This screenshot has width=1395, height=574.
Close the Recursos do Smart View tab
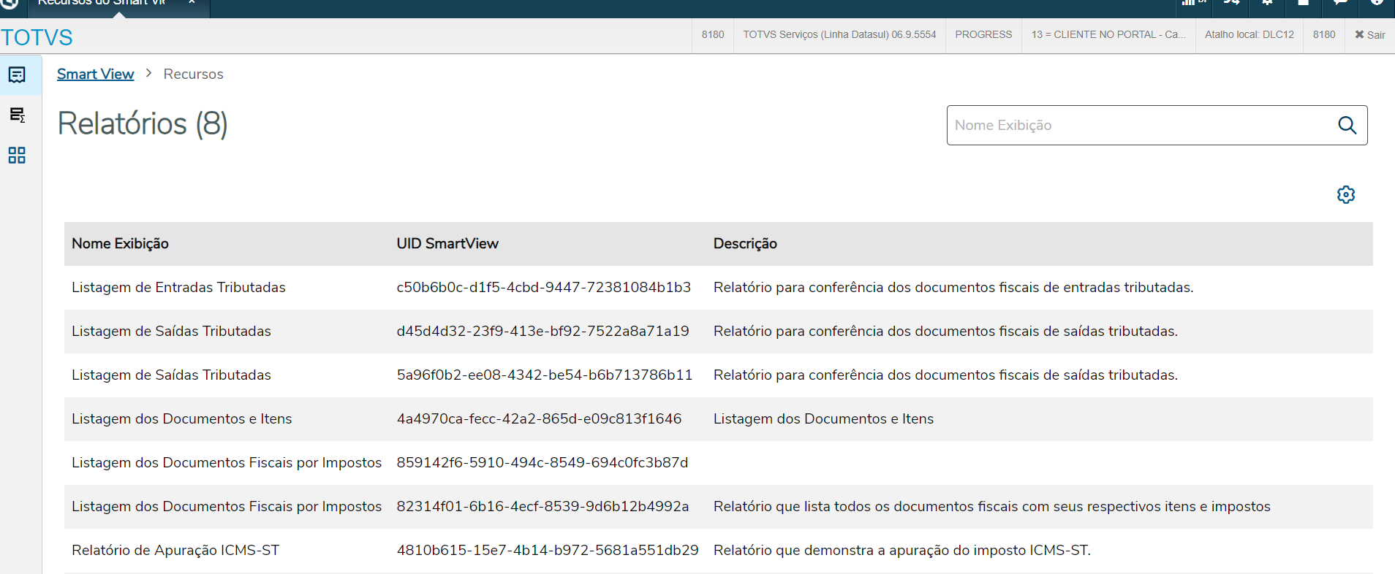192,2
